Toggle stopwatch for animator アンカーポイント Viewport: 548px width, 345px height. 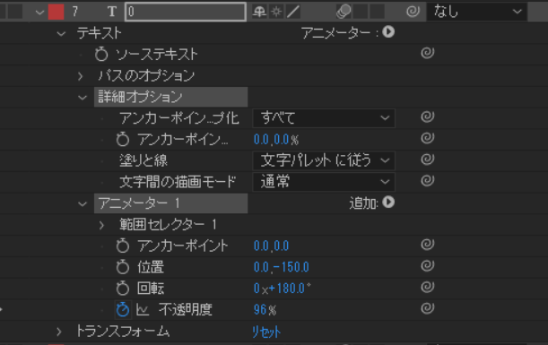tap(123, 246)
